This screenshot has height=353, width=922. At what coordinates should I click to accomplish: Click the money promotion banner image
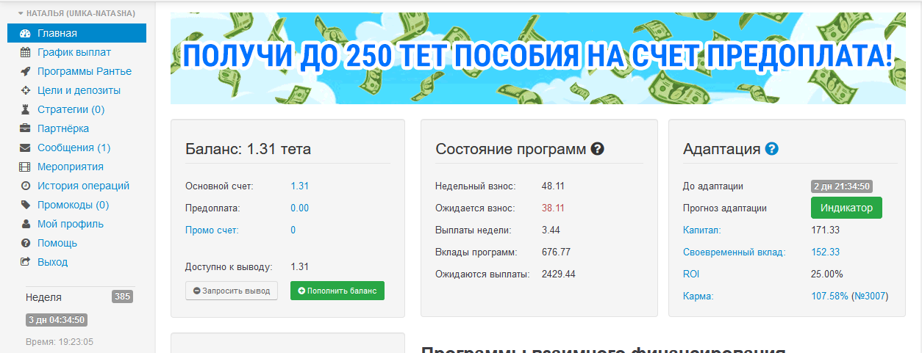pos(537,57)
